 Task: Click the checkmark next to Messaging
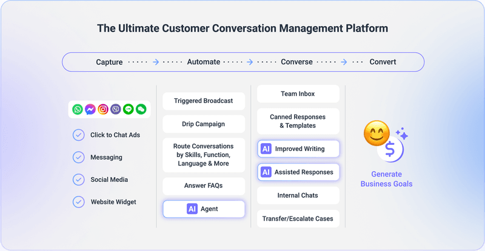tap(79, 158)
